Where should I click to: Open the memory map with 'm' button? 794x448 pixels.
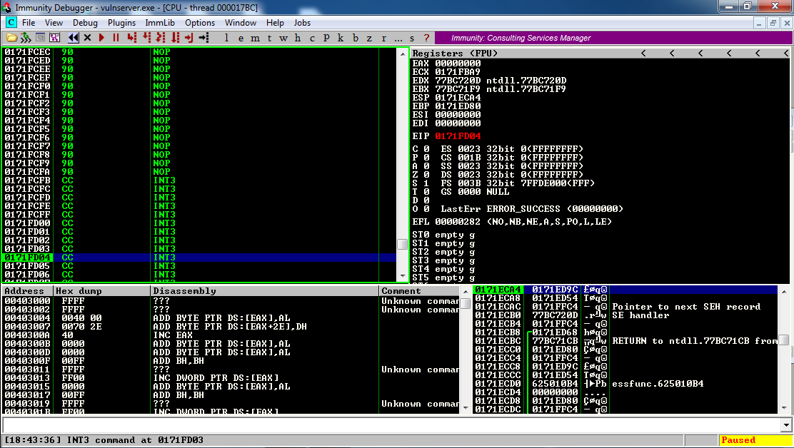coord(256,38)
